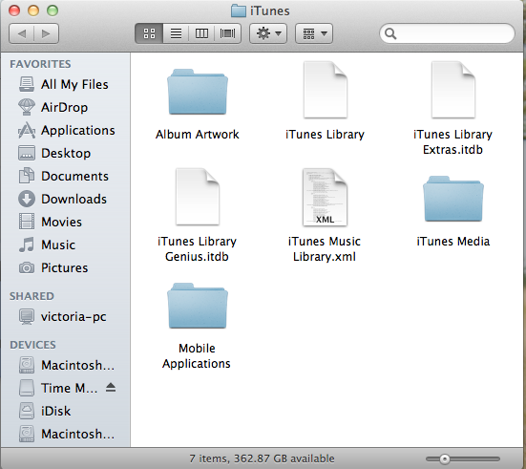Image resolution: width=526 pixels, height=469 pixels.
Task: Switch to icon view mode
Action: click(x=149, y=33)
